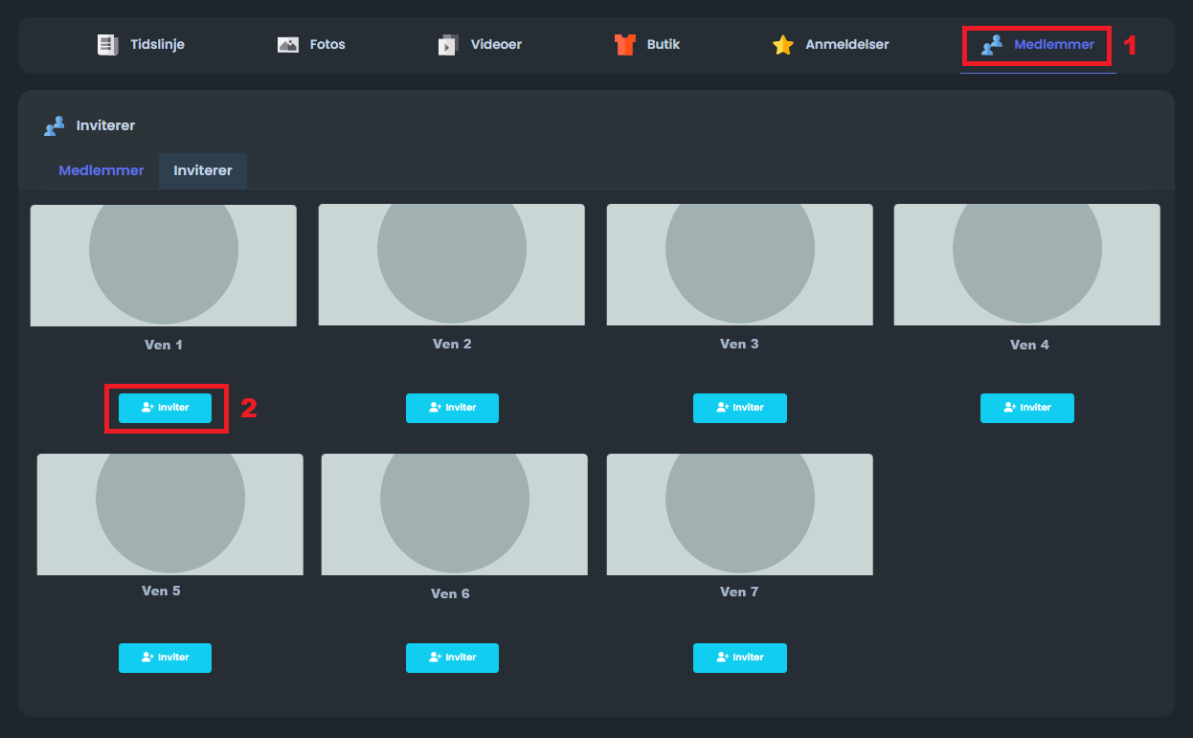
Task: Open the Fotos tab
Action: click(x=311, y=45)
